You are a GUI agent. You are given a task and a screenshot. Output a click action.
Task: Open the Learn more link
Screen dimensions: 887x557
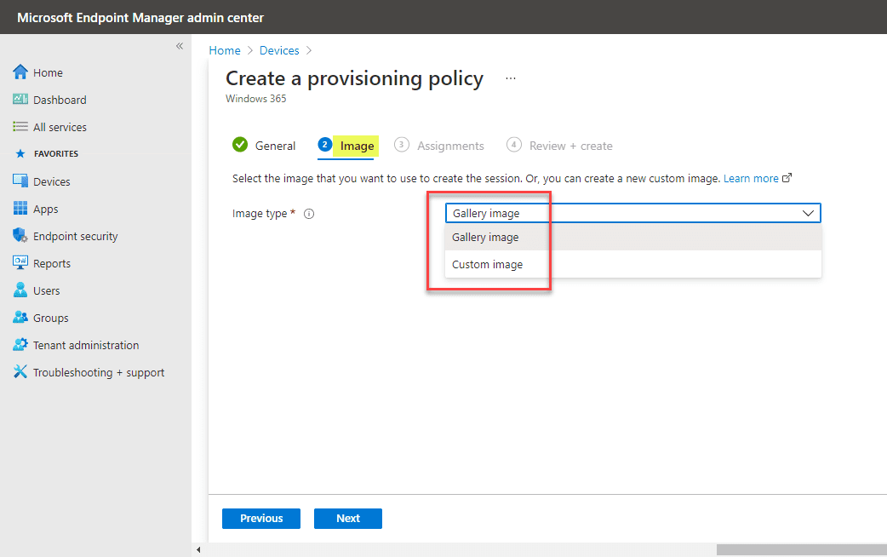(751, 179)
